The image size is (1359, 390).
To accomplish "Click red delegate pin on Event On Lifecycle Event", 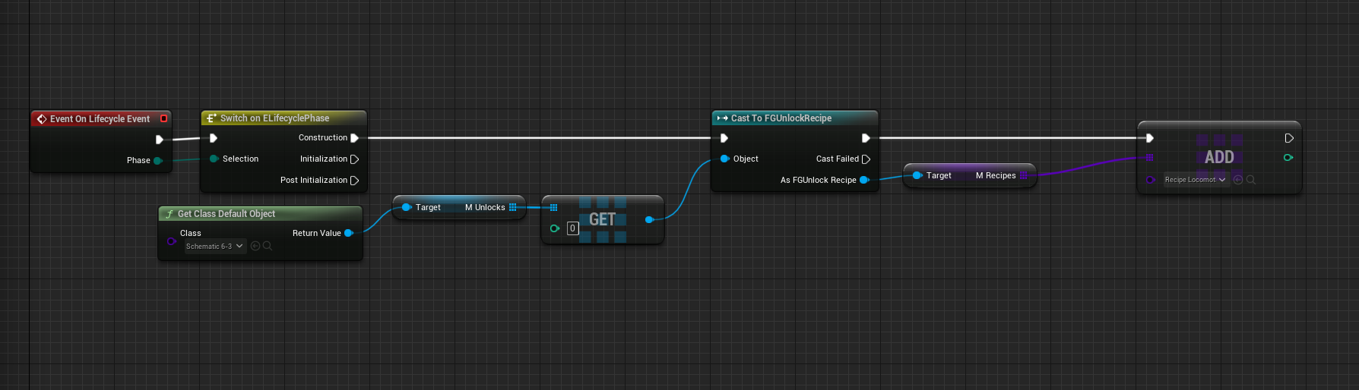I will click(x=163, y=118).
